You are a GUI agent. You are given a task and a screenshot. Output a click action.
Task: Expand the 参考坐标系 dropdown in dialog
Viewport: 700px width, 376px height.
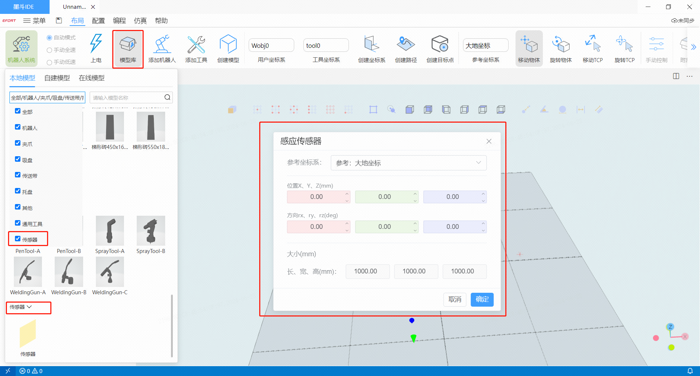pyautogui.click(x=408, y=163)
